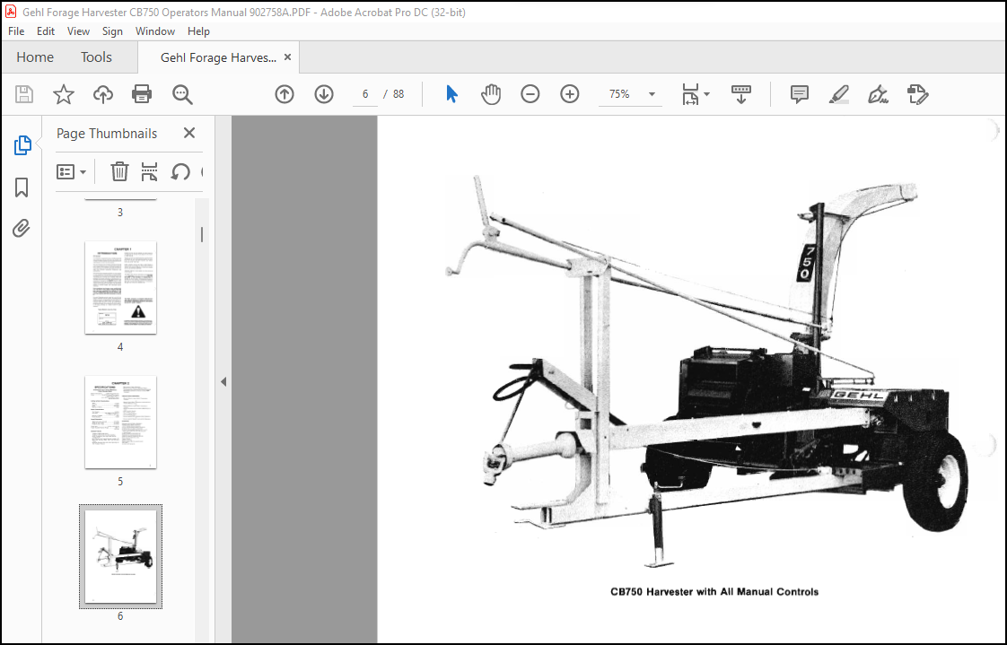Open the File menu
This screenshot has width=1007, height=645.
point(16,31)
